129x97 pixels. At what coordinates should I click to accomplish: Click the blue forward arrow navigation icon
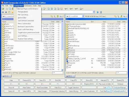6,12
